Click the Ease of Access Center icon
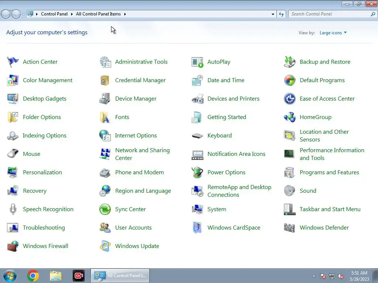Screen dimensions: 378x283 click(x=289, y=99)
